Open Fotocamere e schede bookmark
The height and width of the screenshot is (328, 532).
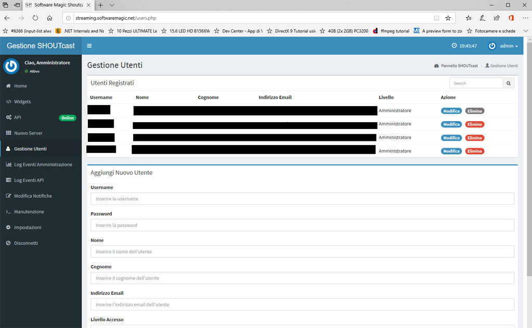click(x=491, y=31)
